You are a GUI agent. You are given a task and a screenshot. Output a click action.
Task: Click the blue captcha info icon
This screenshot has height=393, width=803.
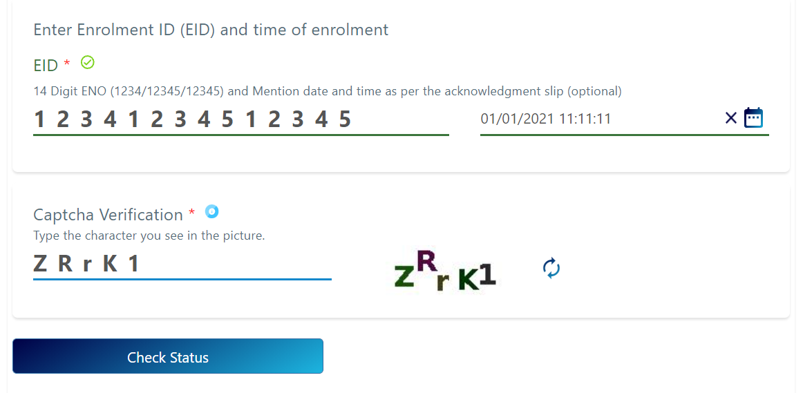[x=212, y=212]
